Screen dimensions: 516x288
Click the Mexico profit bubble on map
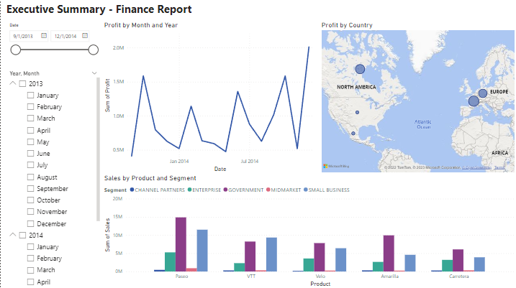(353, 133)
